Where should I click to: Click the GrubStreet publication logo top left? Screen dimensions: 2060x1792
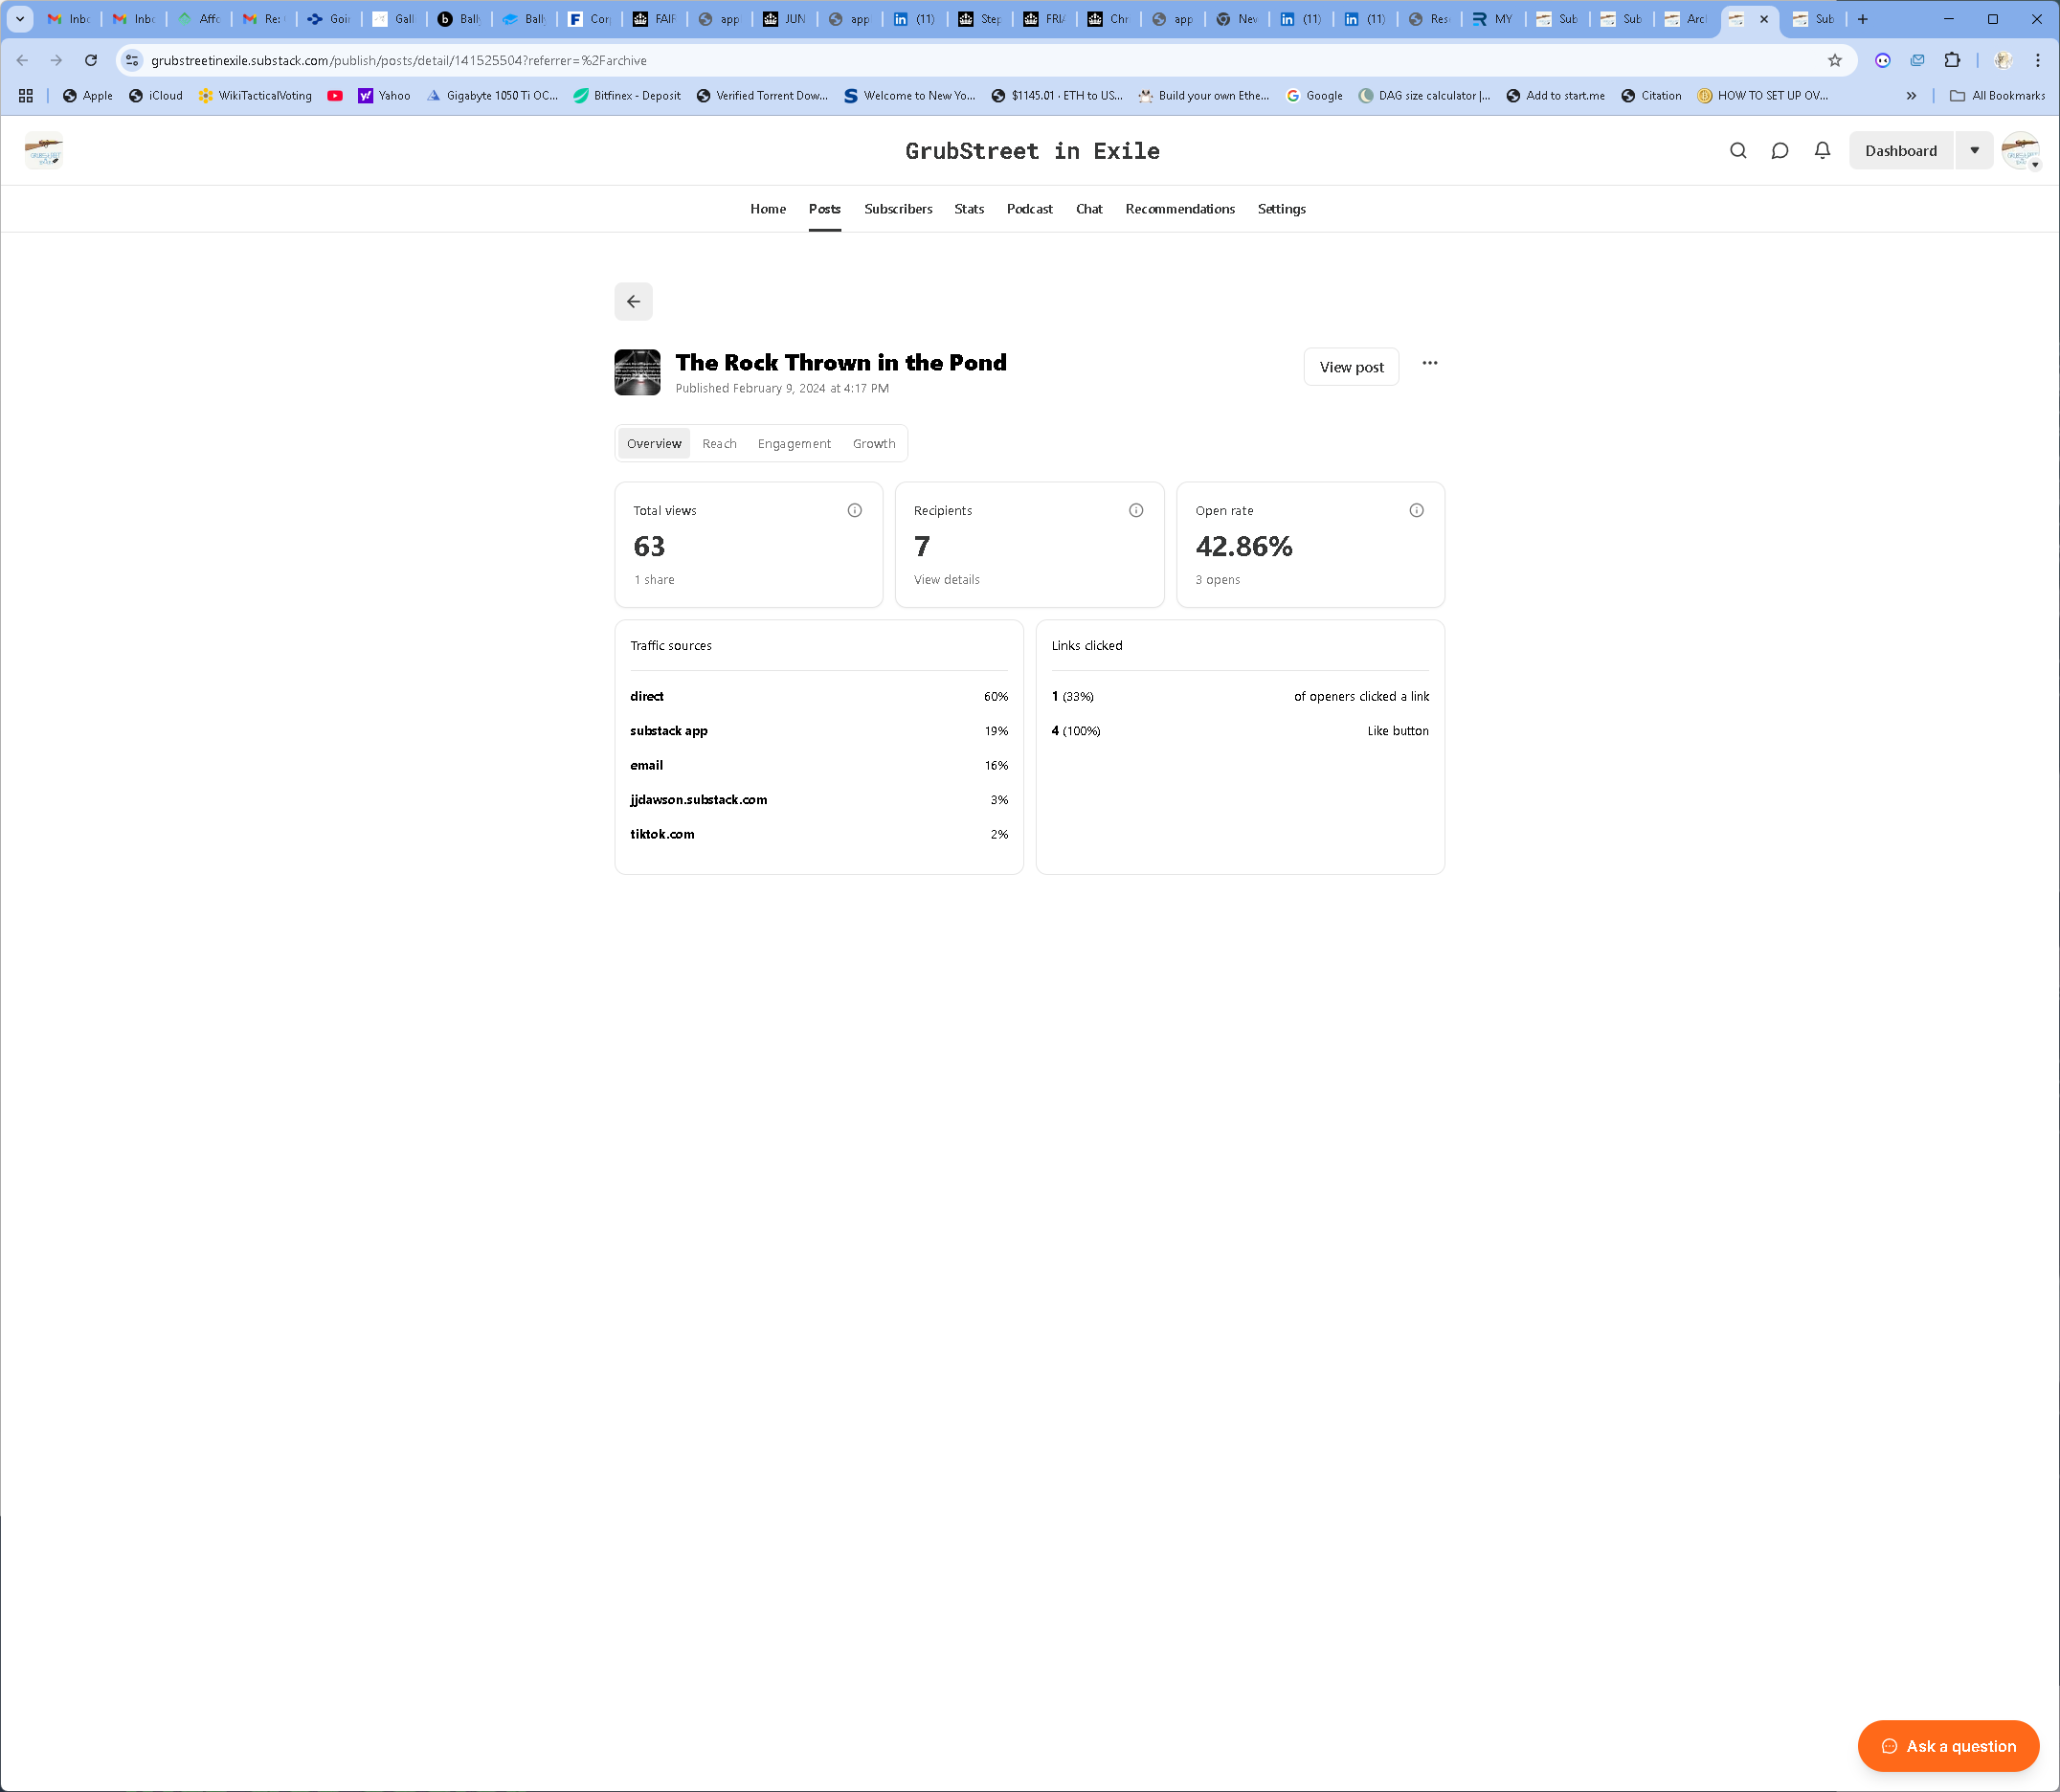tap(44, 150)
